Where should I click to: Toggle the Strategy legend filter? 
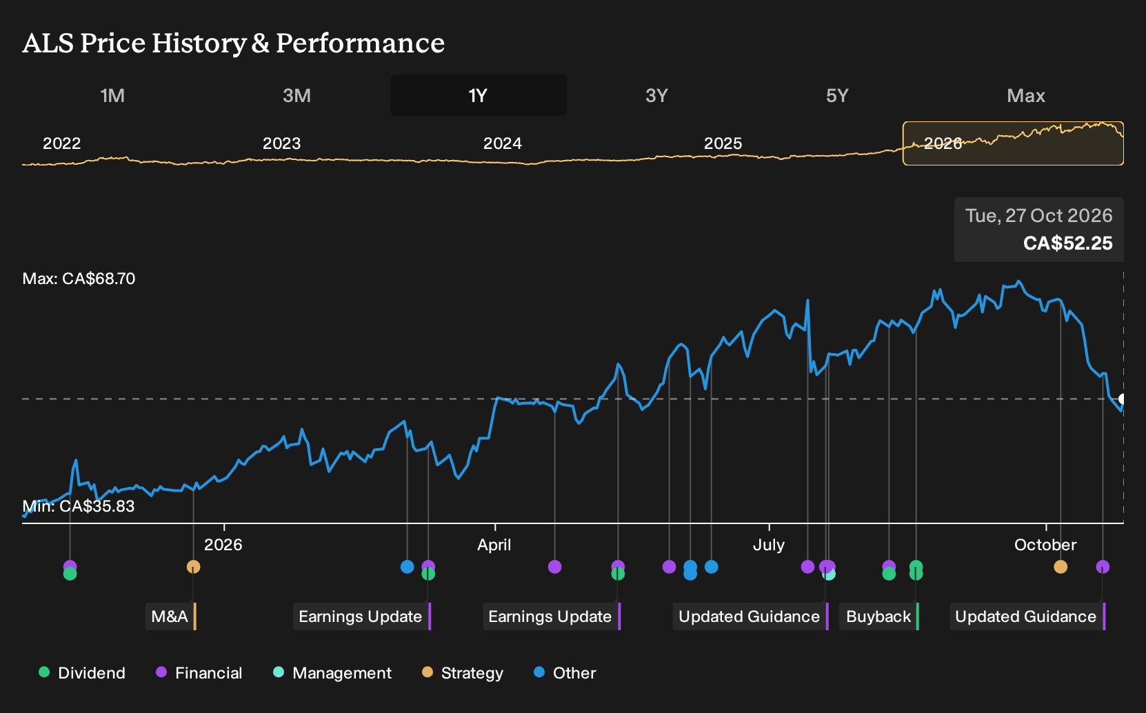tap(463, 673)
